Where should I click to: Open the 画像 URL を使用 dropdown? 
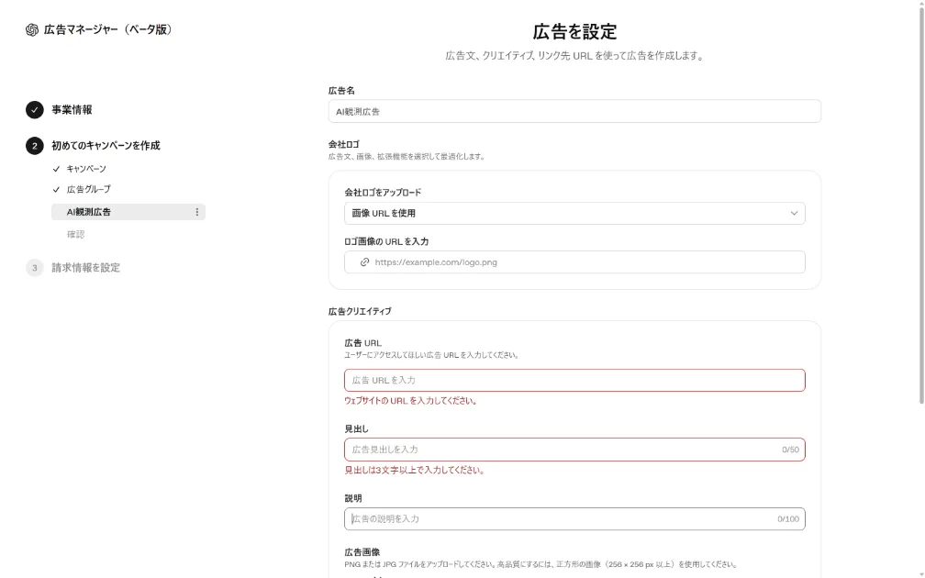coord(574,213)
